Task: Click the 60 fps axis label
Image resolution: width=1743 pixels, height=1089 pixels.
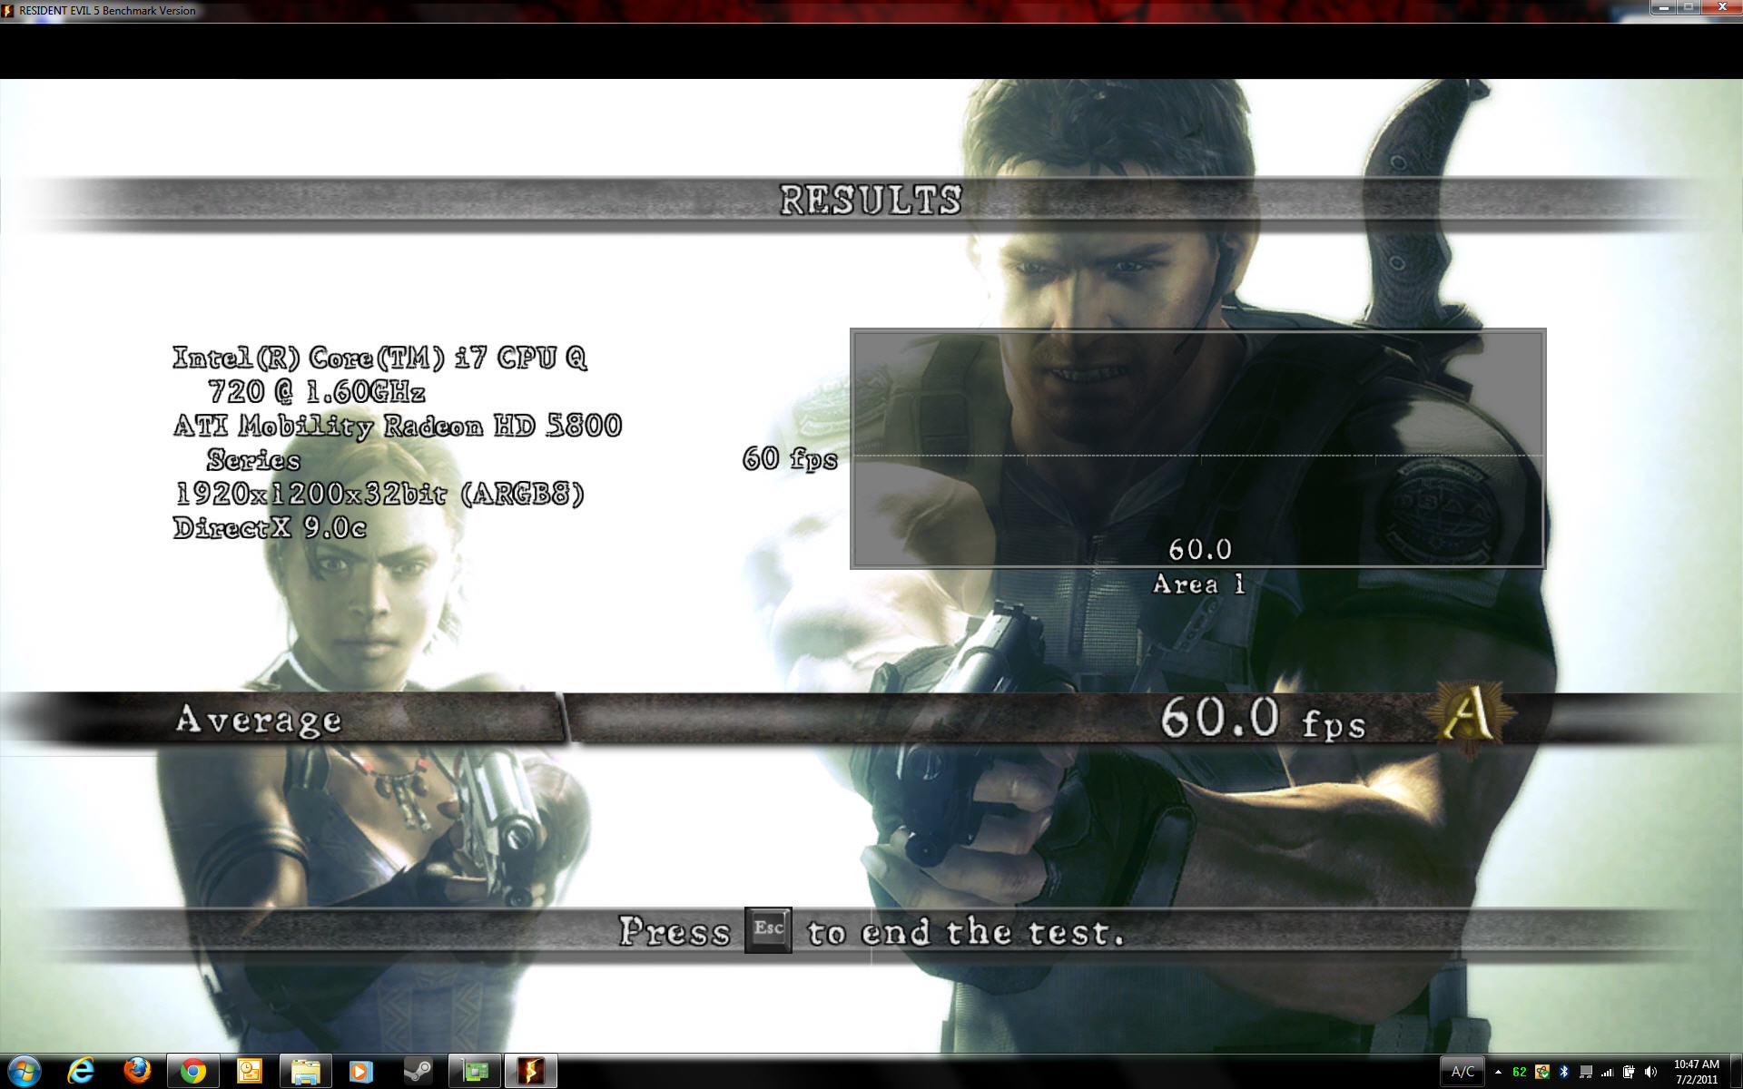Action: click(790, 458)
